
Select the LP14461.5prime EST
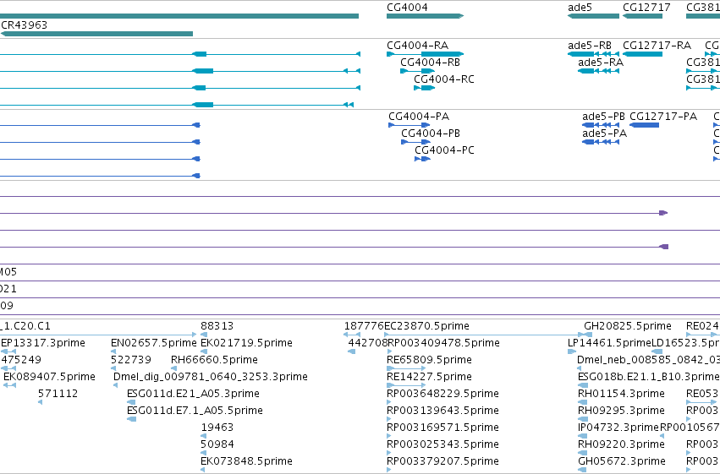(572, 351)
